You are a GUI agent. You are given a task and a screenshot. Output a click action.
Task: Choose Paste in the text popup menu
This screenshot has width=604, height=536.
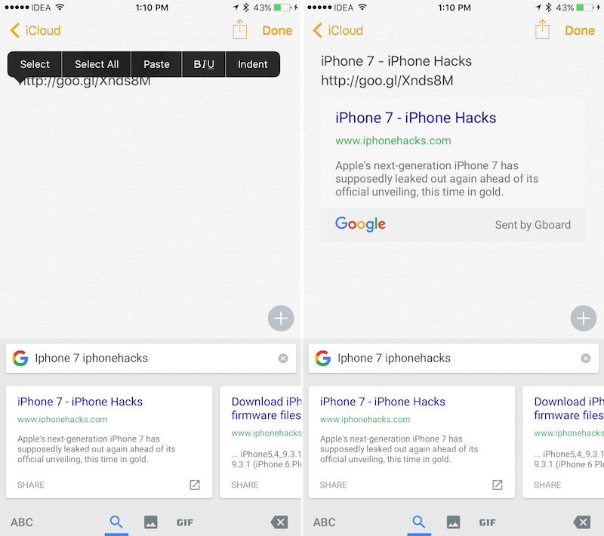coord(156,64)
